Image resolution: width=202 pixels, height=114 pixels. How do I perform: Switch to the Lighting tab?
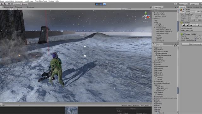click(x=189, y=7)
